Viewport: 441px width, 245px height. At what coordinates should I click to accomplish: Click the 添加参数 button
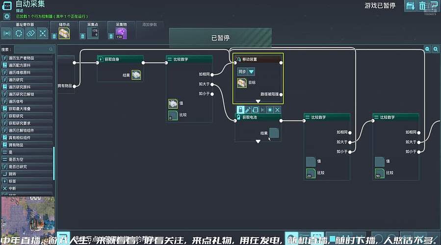tap(150, 24)
